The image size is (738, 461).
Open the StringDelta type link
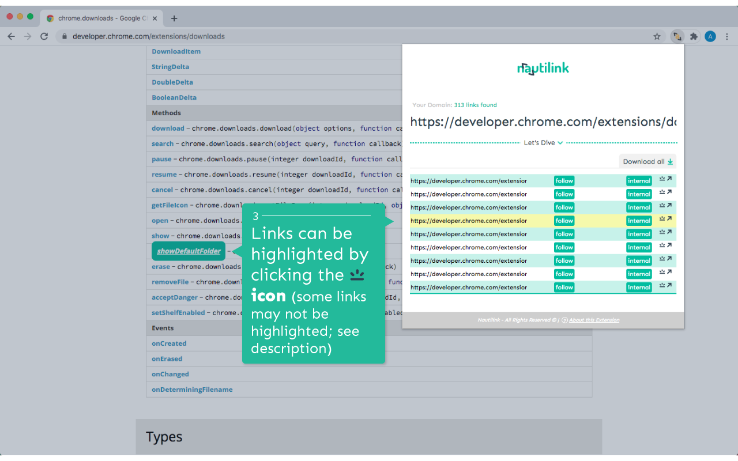(170, 67)
